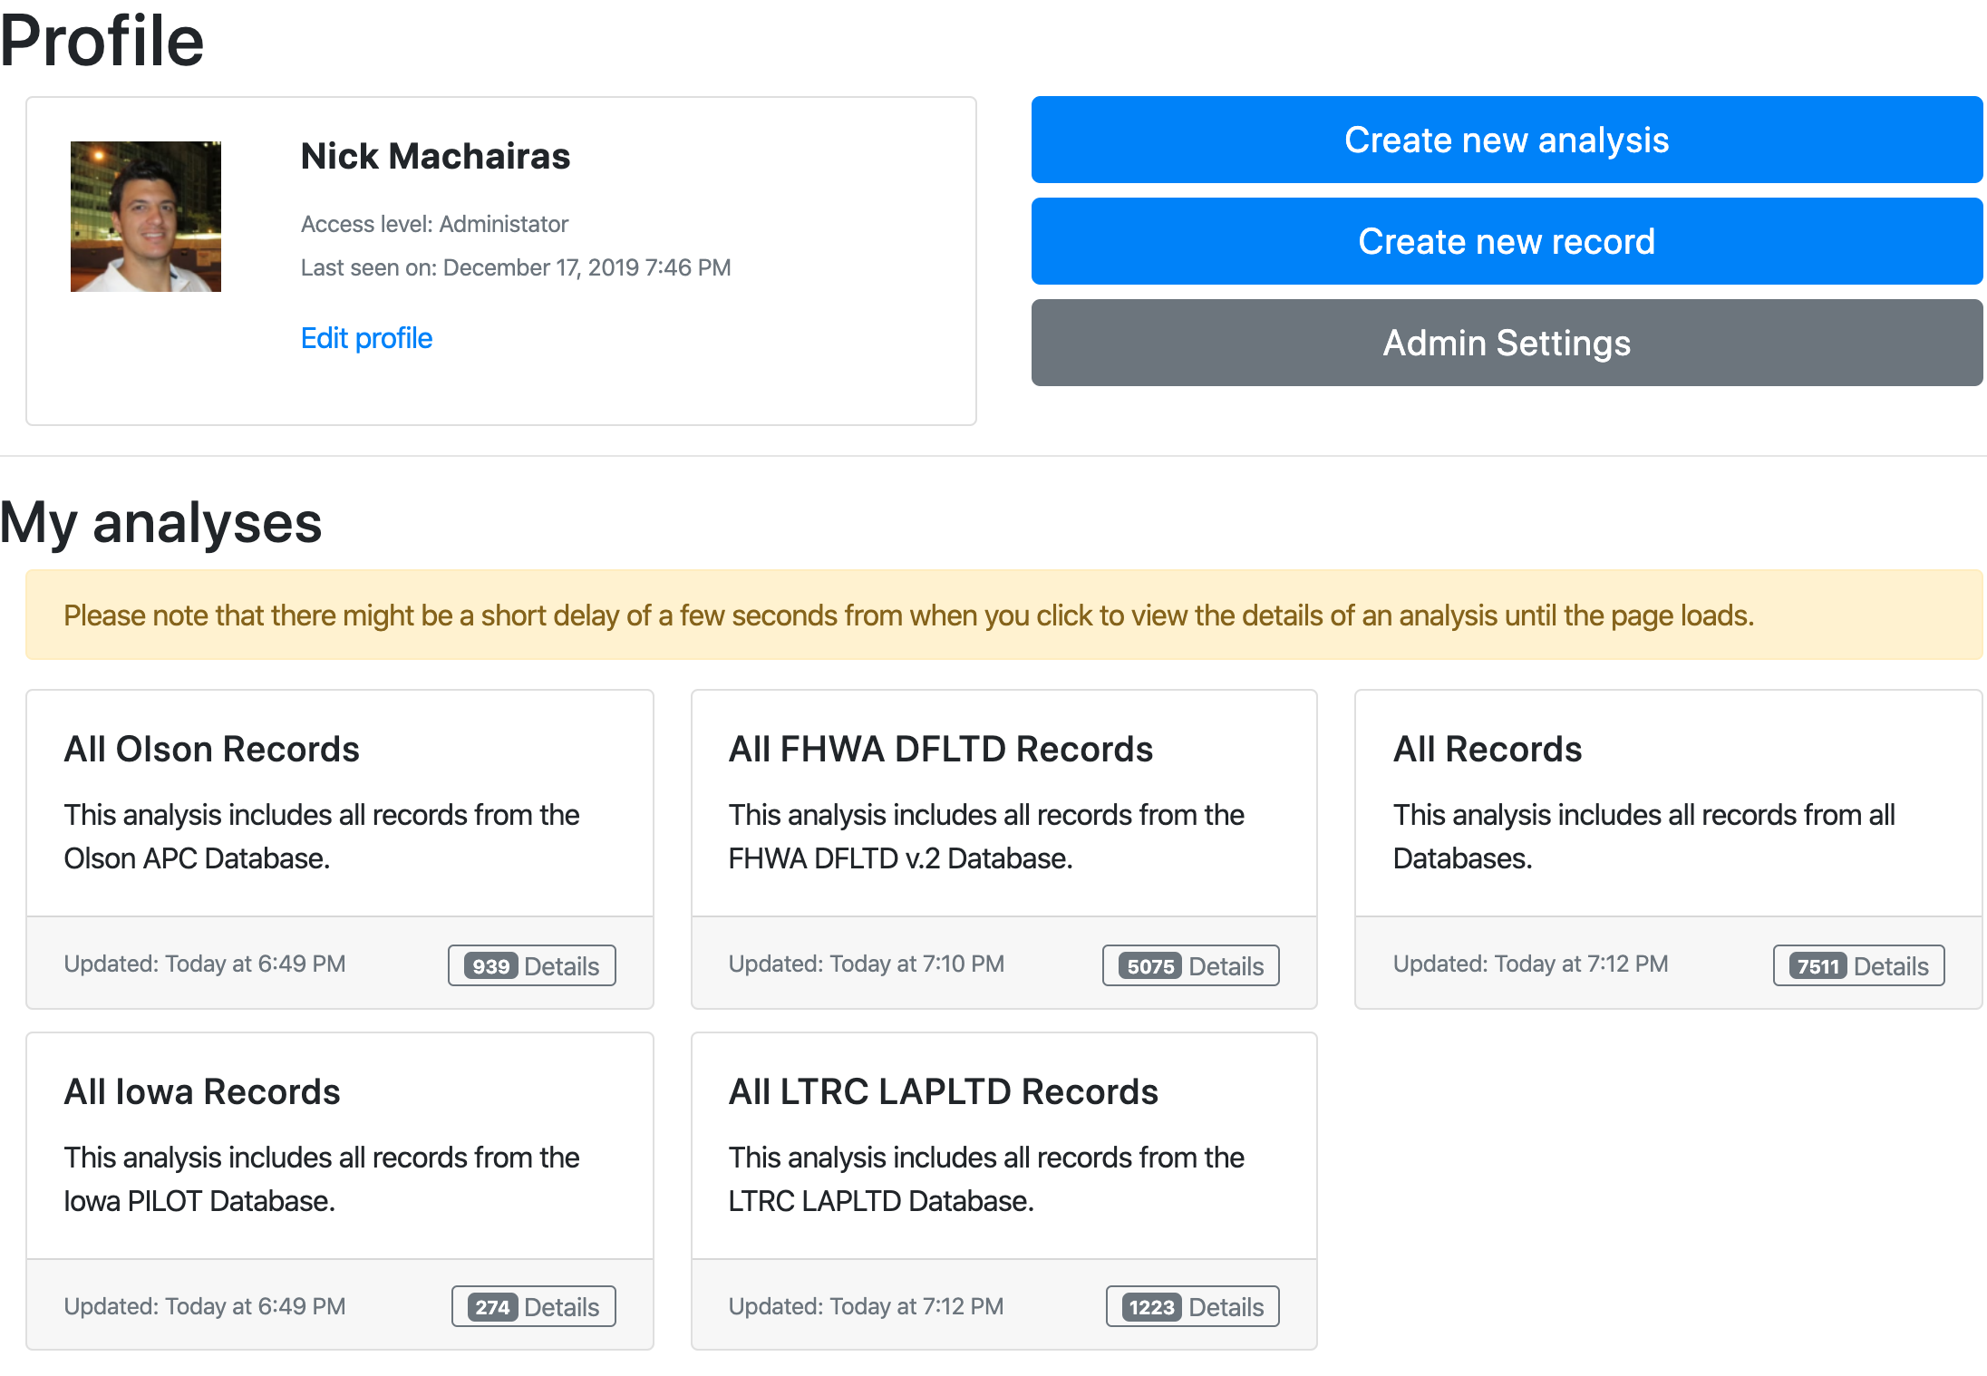Click the 5075 record count badge
Image resolution: width=1987 pixels, height=1376 pixels.
1151,966
